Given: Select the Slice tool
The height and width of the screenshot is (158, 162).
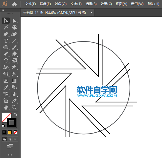Looking at the screenshot, I should 14,101.
